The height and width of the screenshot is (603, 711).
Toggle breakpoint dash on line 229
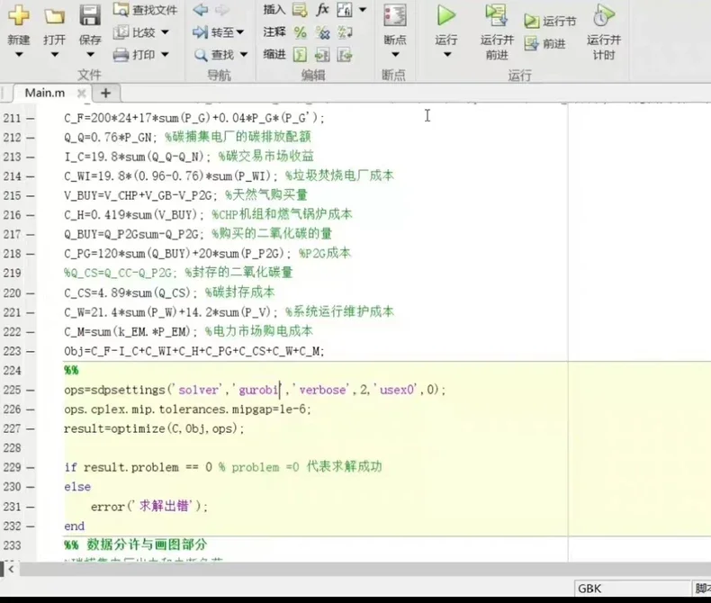click(x=31, y=468)
